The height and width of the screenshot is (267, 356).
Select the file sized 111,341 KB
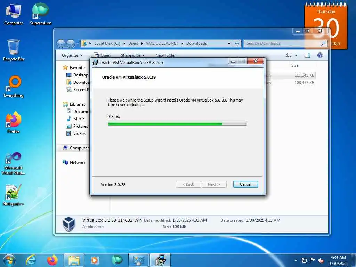tap(304, 75)
